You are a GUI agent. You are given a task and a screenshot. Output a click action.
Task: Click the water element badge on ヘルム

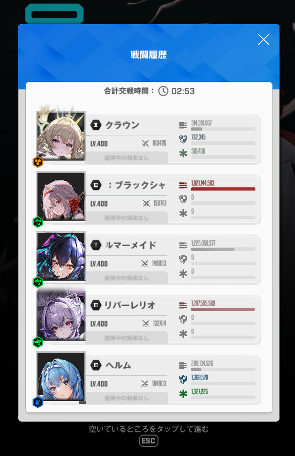[38, 402]
